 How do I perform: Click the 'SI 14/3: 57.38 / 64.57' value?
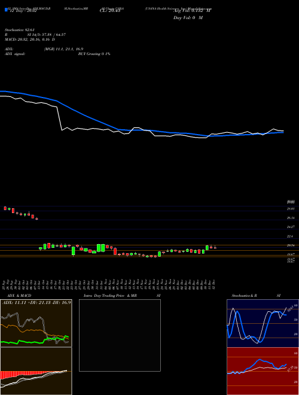click(47, 35)
